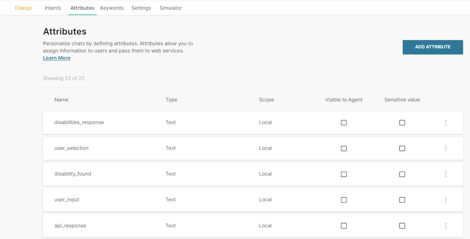Image resolution: width=470 pixels, height=239 pixels.
Task: Mark user_input as Sensitive value
Action: click(x=402, y=200)
